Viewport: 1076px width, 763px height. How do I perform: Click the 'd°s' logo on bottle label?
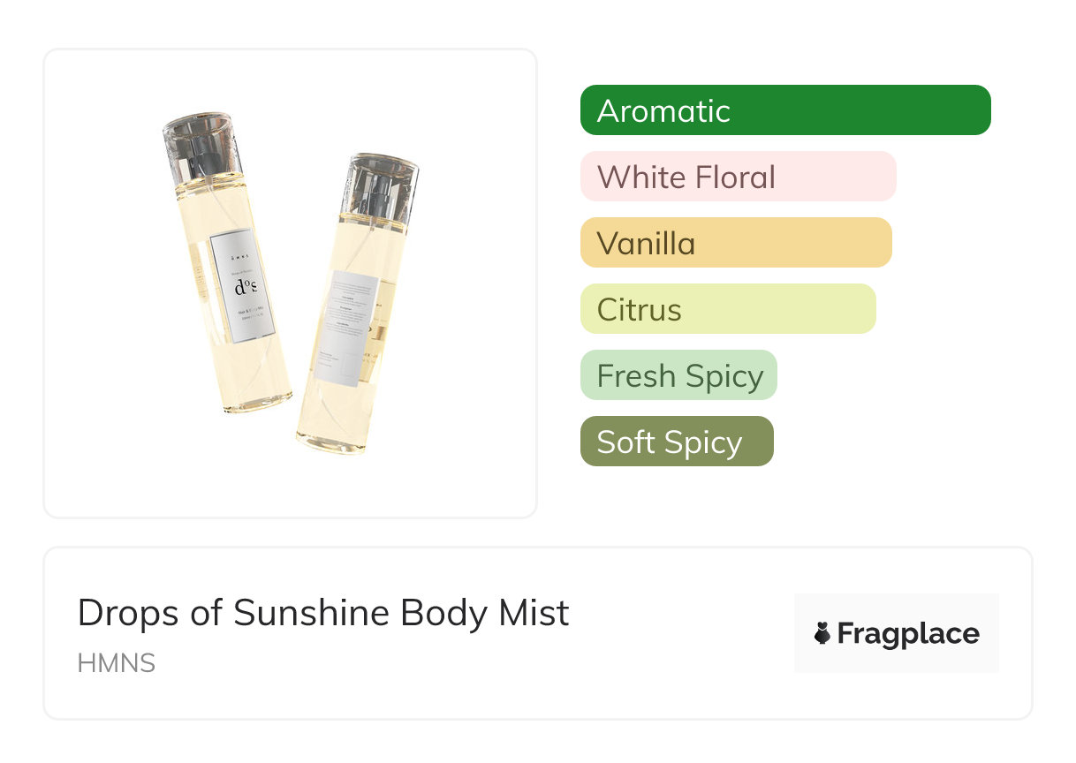click(243, 286)
